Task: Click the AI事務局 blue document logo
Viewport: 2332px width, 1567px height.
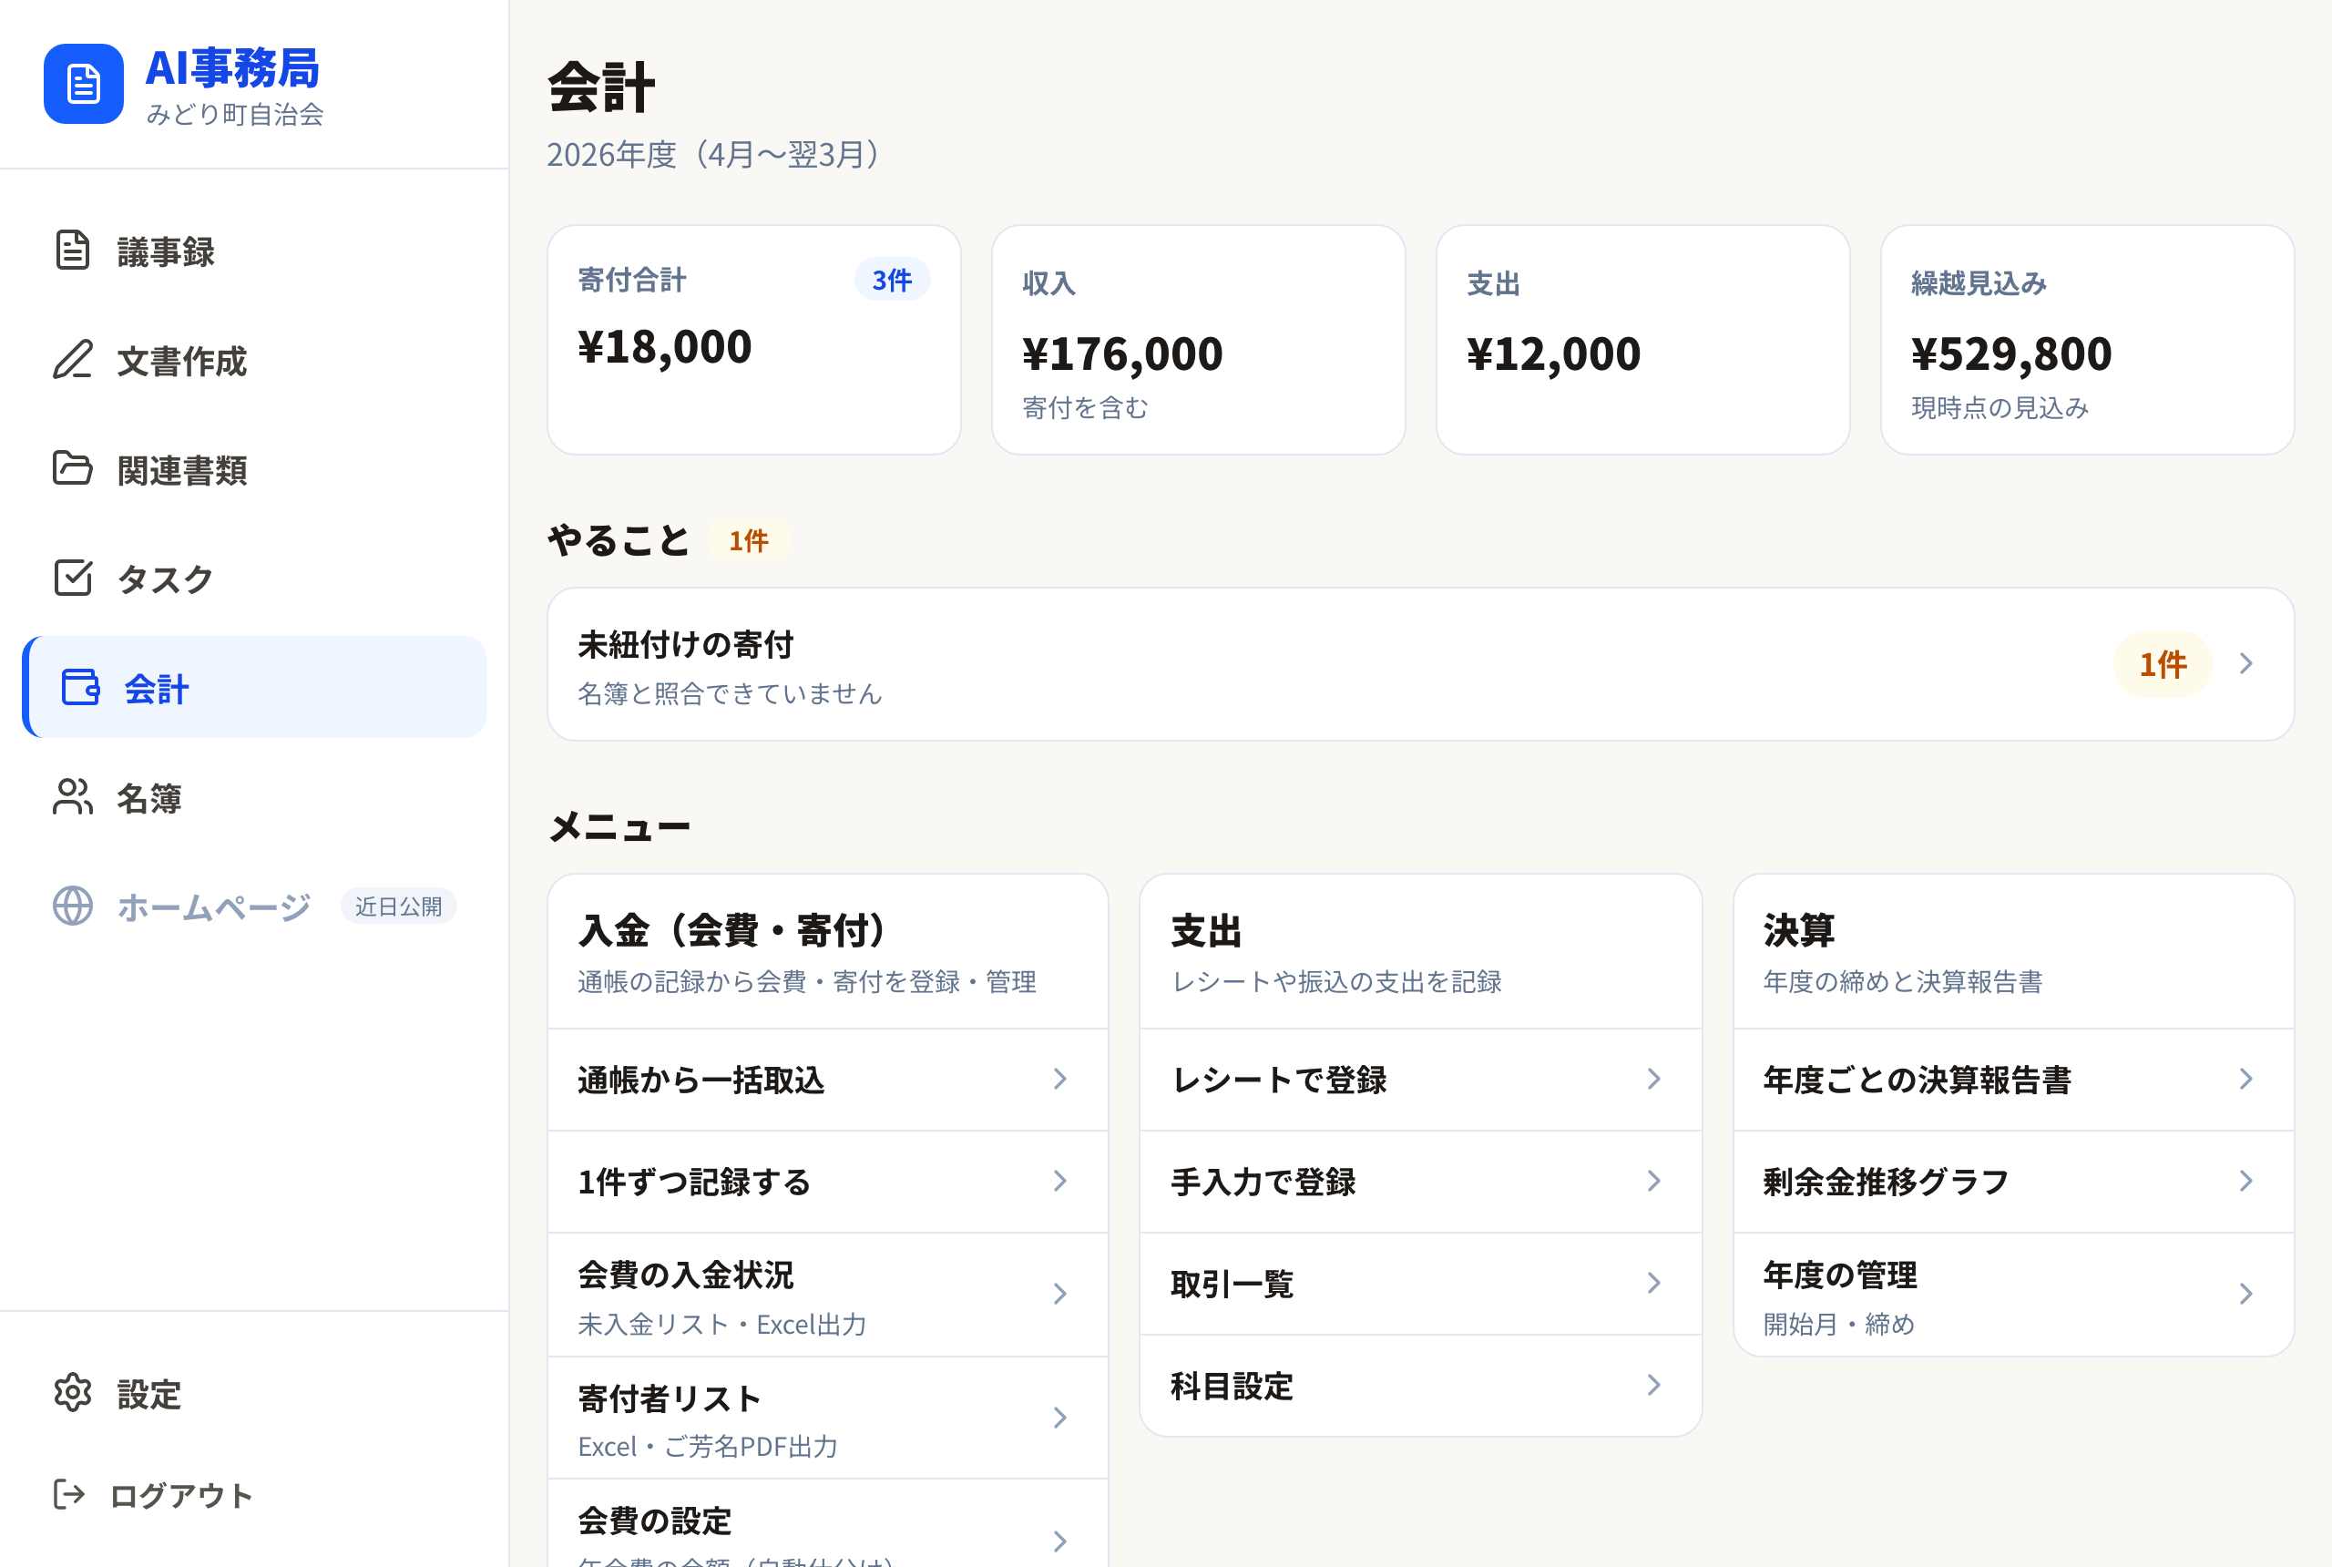Action: click(84, 84)
